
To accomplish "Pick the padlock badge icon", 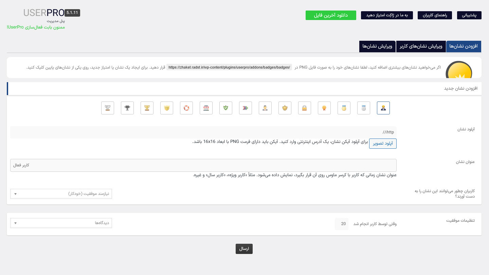I will click(x=305, y=108).
